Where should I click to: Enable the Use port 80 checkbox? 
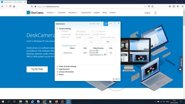click(x=96, y=31)
